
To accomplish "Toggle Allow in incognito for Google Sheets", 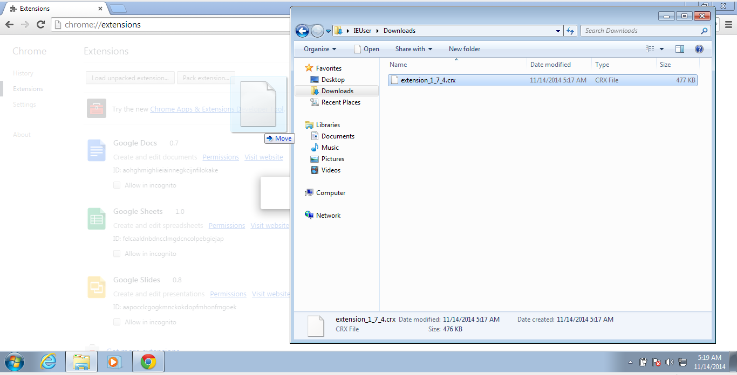I will pos(117,254).
